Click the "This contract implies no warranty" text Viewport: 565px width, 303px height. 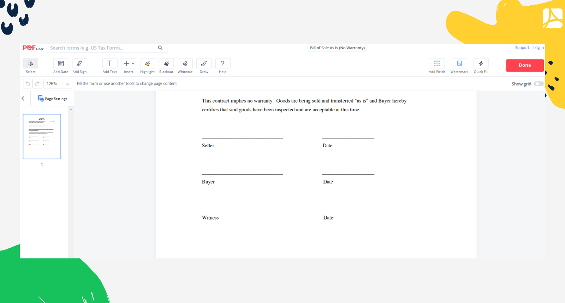click(x=238, y=101)
